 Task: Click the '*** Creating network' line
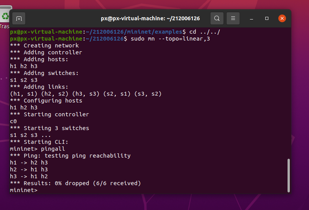44,46
